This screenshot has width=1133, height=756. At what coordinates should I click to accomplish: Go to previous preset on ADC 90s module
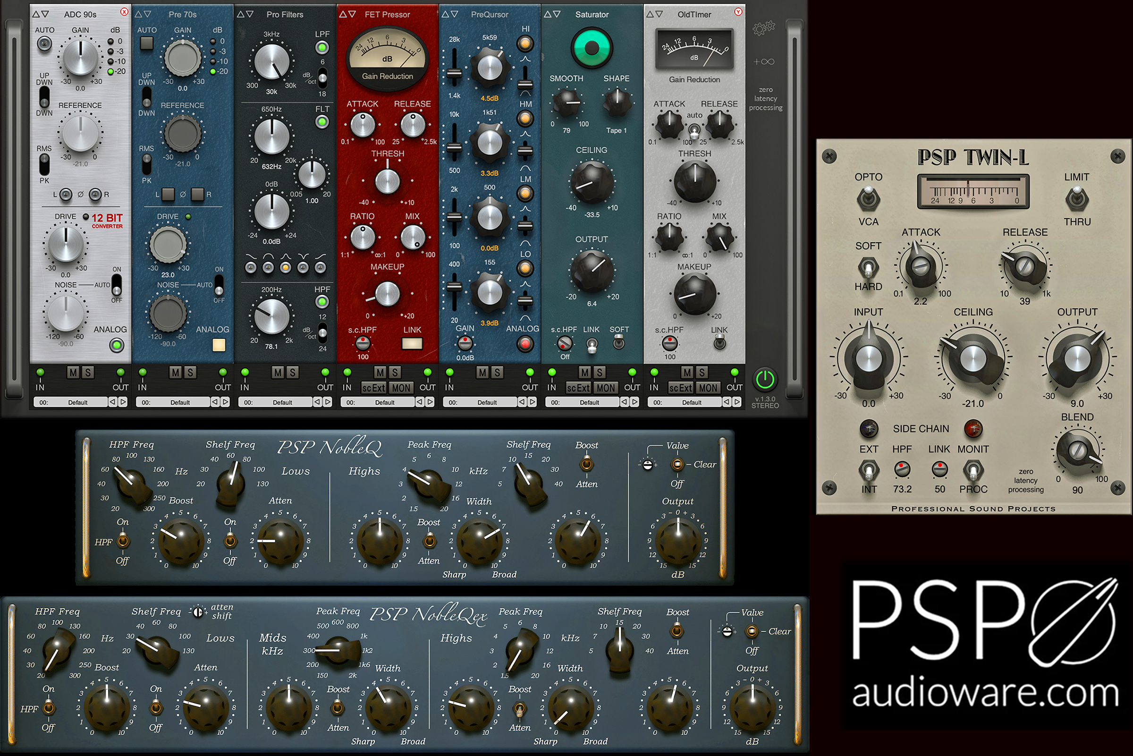(112, 402)
